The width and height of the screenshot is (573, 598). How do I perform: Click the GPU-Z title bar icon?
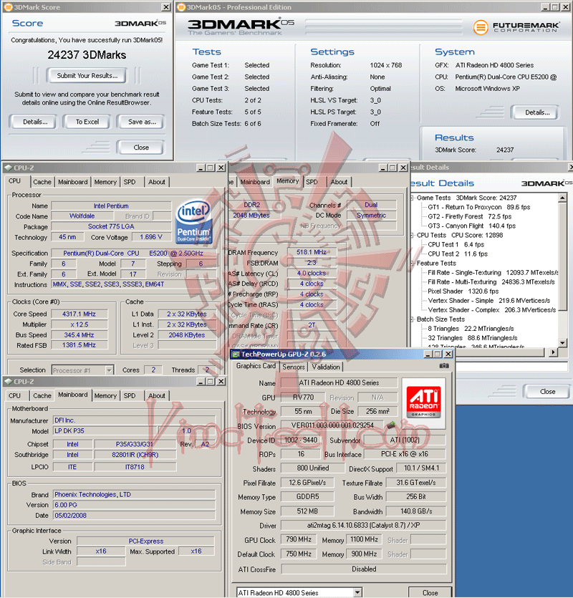pyautogui.click(x=236, y=355)
